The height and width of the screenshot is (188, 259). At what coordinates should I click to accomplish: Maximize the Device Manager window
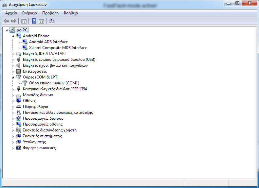click(237, 3)
